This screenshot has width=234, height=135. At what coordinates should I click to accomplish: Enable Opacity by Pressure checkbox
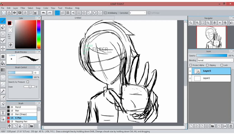point(28,82)
